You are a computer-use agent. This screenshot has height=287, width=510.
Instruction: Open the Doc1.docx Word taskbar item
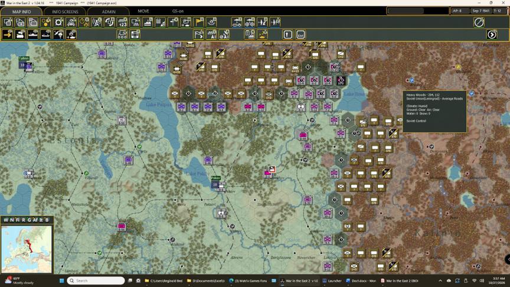tap(361, 281)
